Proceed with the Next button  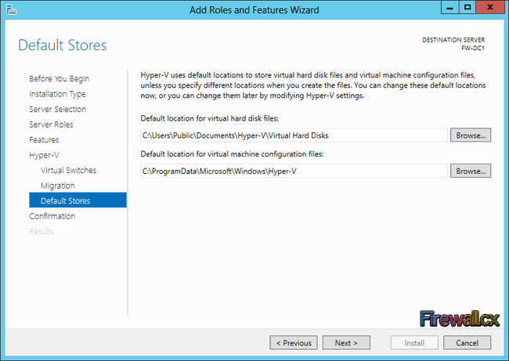point(346,343)
